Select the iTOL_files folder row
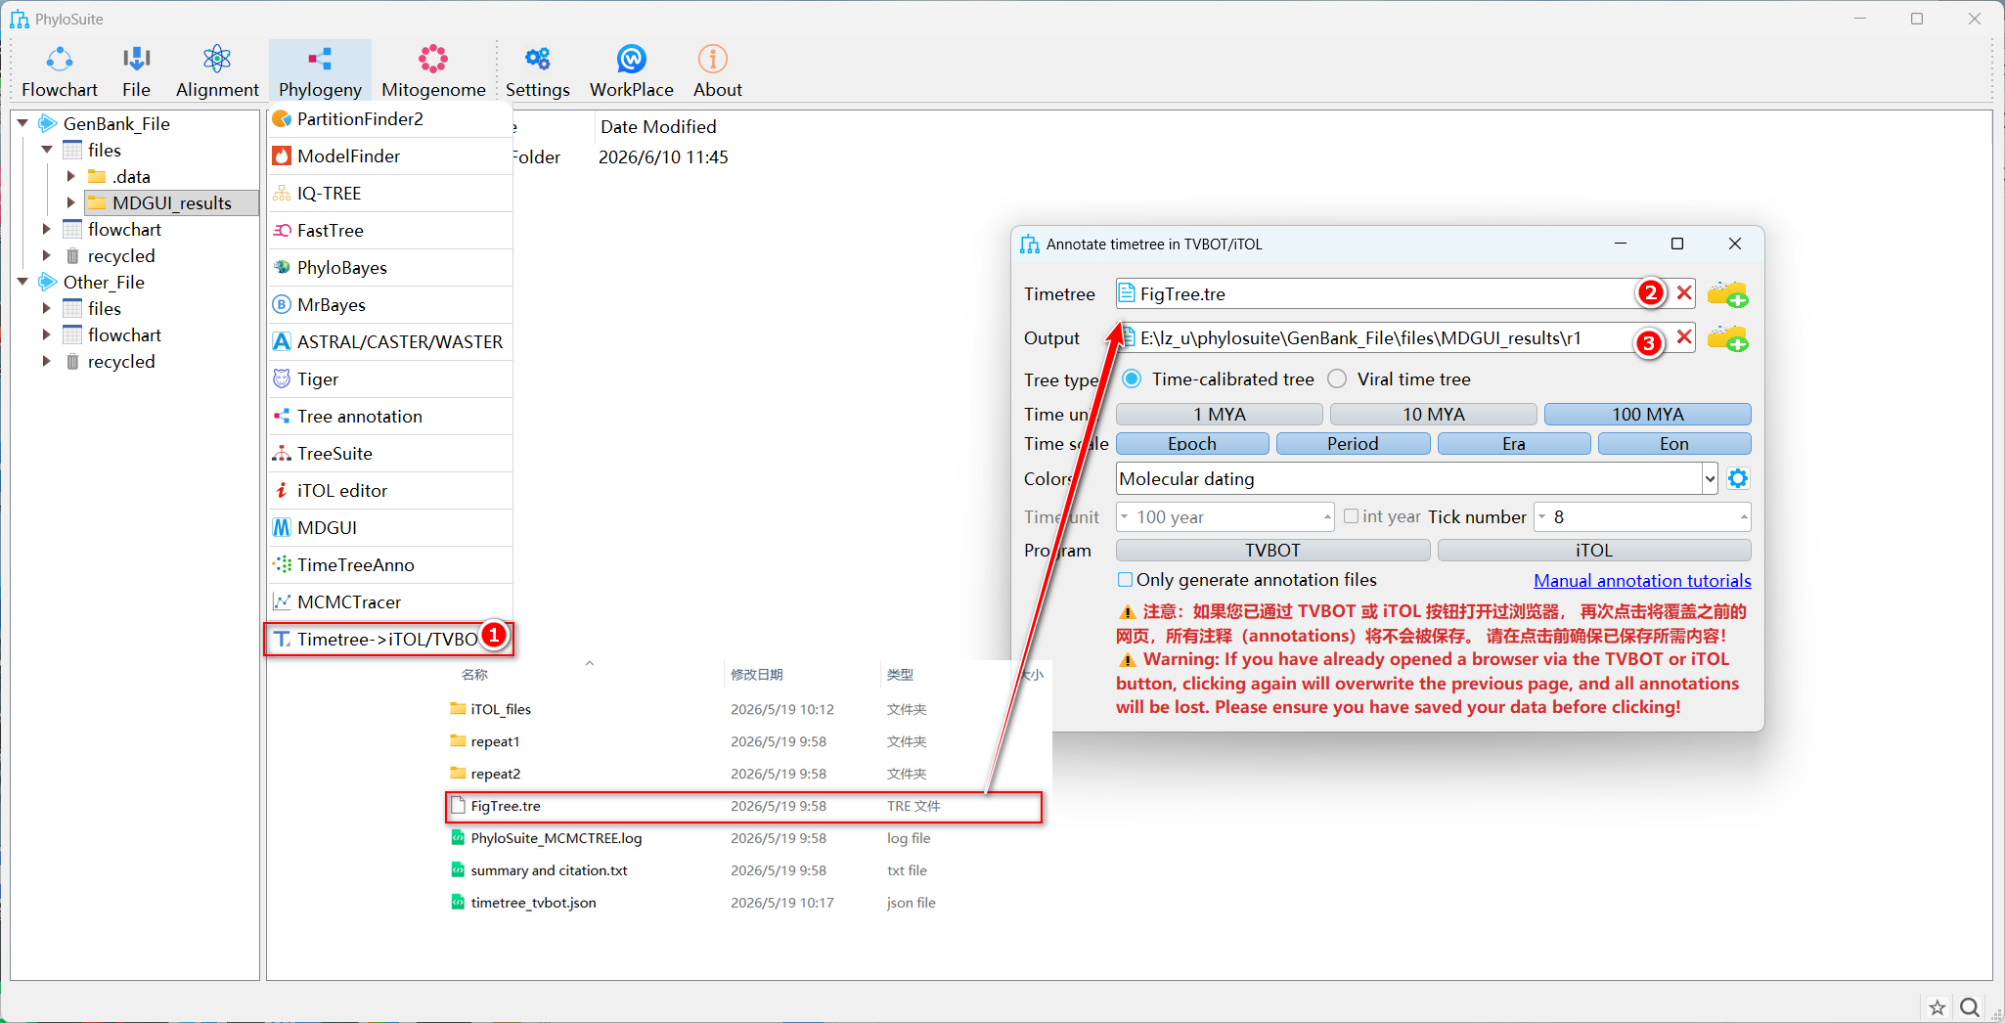The height and width of the screenshot is (1023, 2005). pos(744,709)
